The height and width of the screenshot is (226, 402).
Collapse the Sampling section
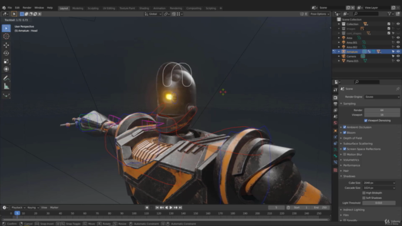(x=349, y=104)
